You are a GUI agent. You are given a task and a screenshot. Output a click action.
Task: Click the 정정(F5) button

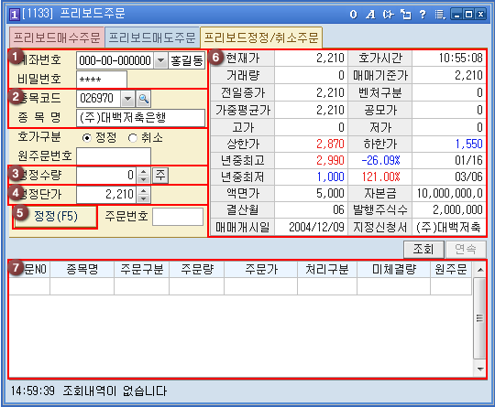click(56, 217)
